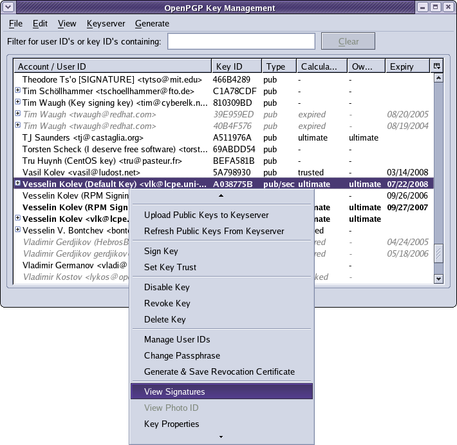Choose Generate & Save Revocation Certificate
The height and width of the screenshot is (445, 457).
click(221, 371)
